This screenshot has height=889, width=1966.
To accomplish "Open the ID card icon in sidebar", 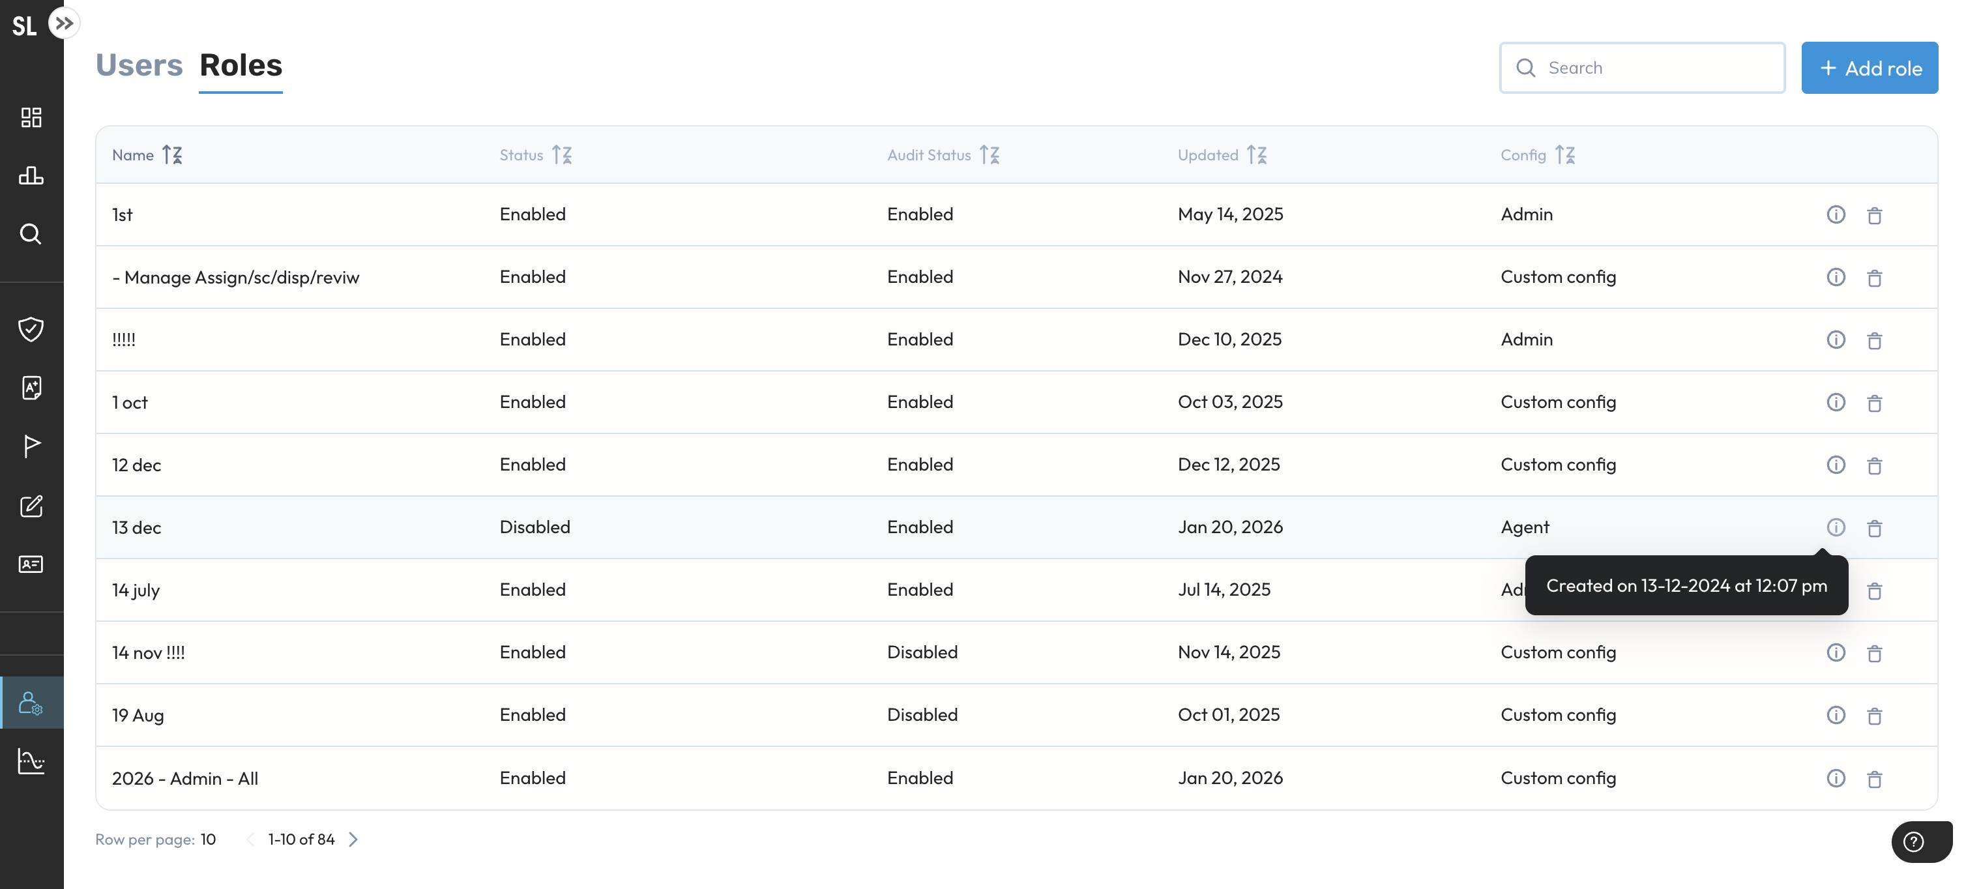I will [31, 564].
